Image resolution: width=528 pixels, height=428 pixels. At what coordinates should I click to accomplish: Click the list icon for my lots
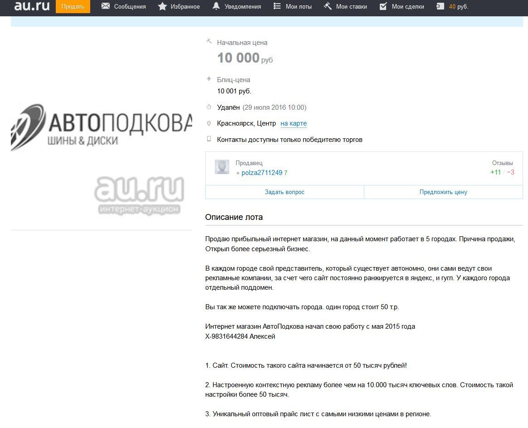(x=277, y=6)
